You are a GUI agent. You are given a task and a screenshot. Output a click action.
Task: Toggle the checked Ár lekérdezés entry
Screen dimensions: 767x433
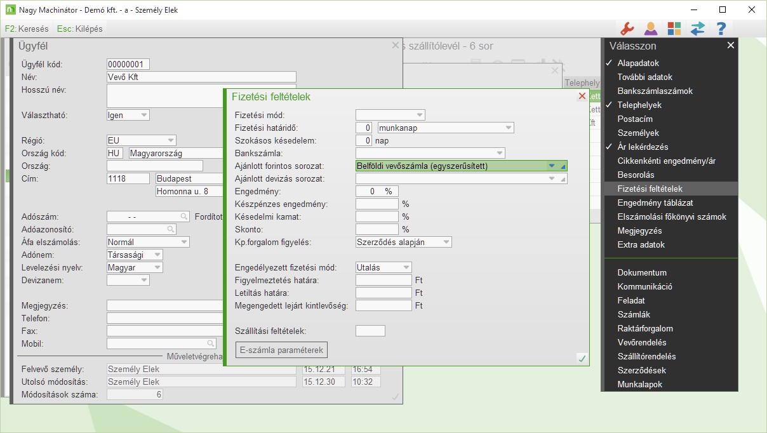click(x=643, y=147)
